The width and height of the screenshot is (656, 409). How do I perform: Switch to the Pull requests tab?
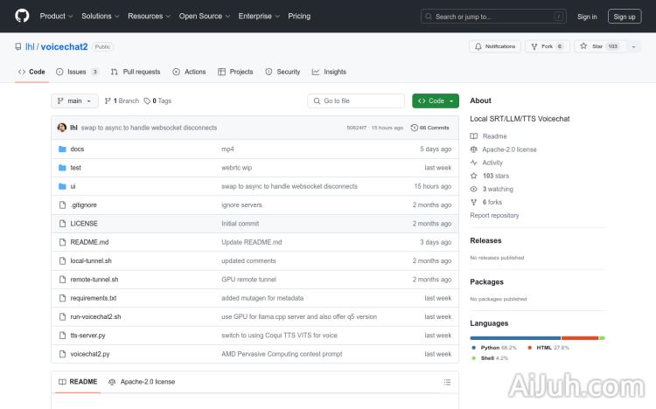(x=136, y=72)
